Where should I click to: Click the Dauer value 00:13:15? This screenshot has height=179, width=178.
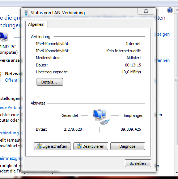click(133, 65)
